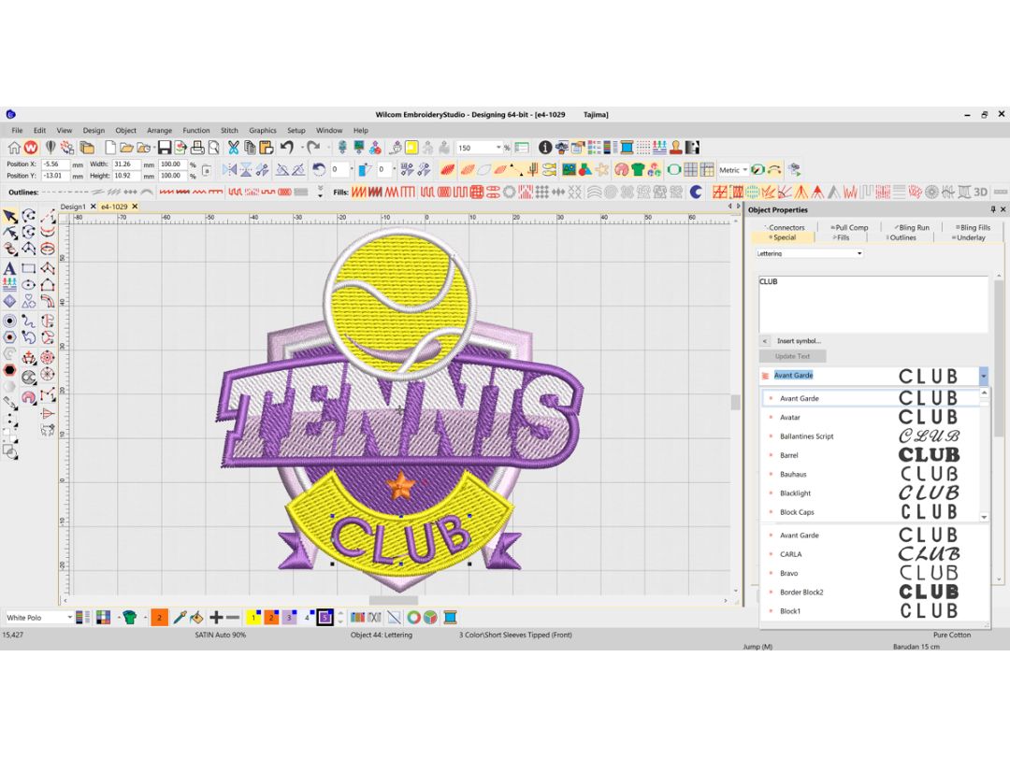Pick the color eyedropper tool
The width and height of the screenshot is (1010, 757).
pos(180,618)
